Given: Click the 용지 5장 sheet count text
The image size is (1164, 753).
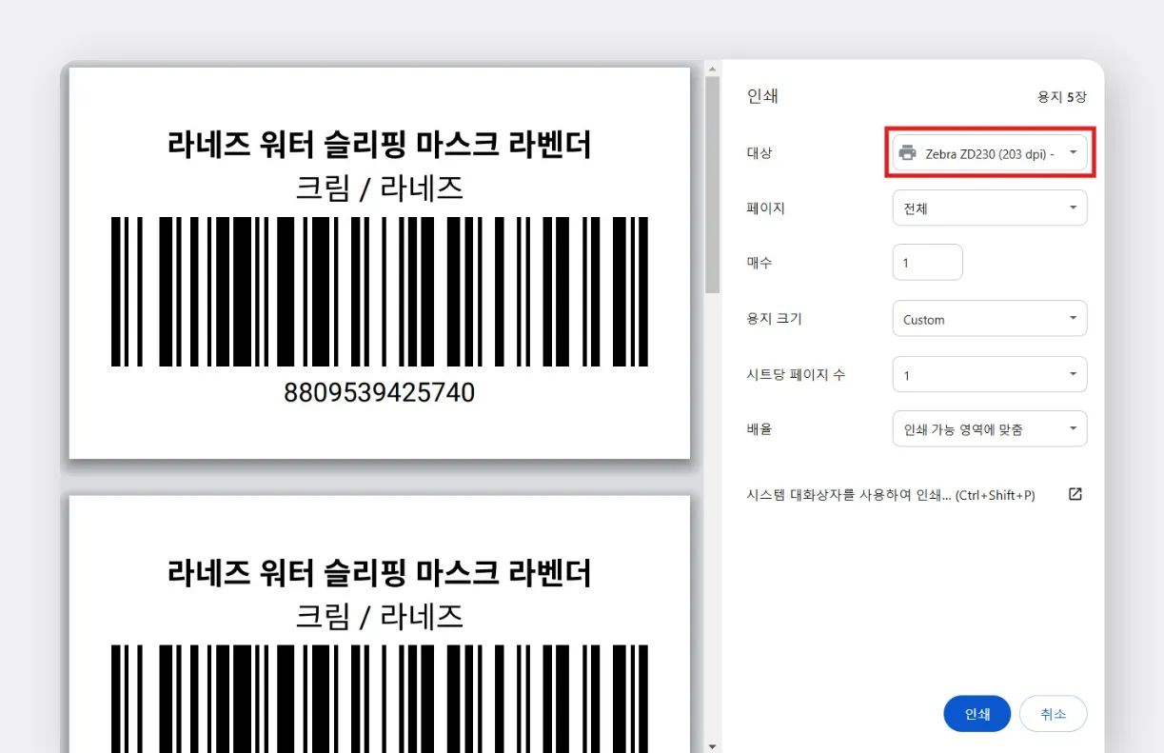Looking at the screenshot, I should [x=1062, y=97].
